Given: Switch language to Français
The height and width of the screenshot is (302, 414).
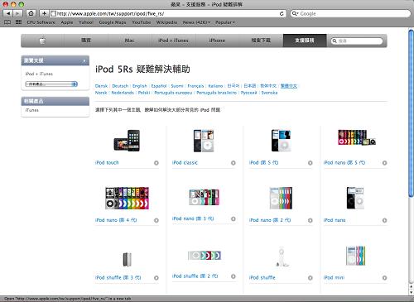Looking at the screenshot, I should click(x=195, y=86).
